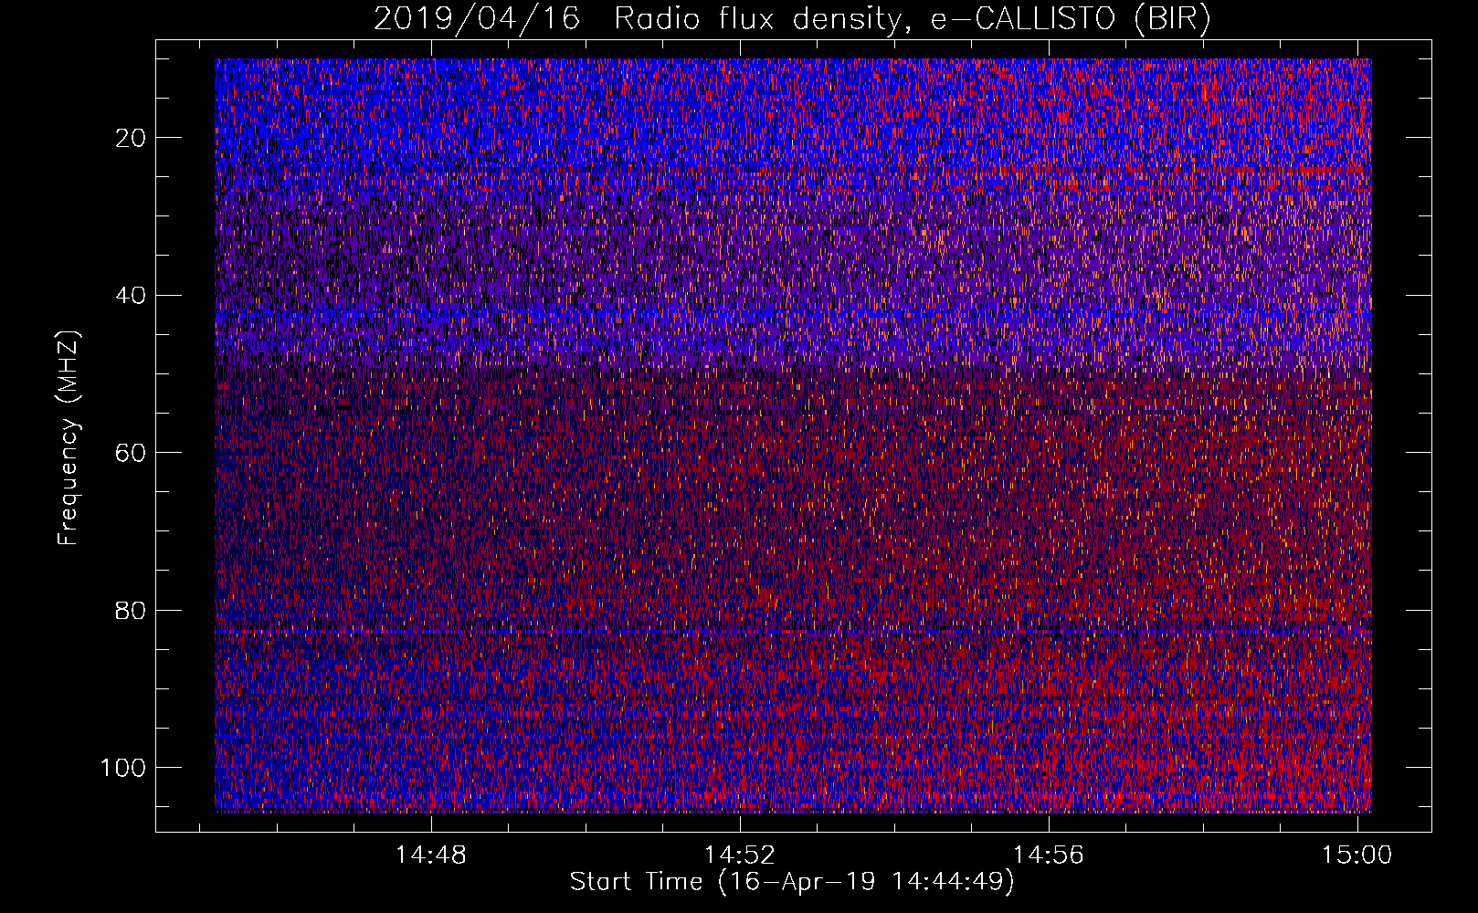Viewport: 1478px width, 913px height.
Task: Click the "80" frequency tick label
Action: [131, 611]
